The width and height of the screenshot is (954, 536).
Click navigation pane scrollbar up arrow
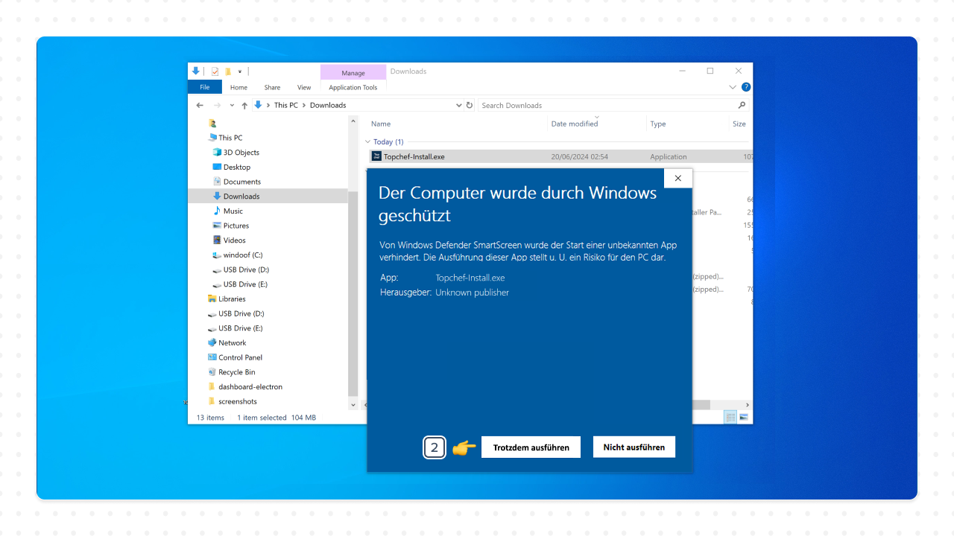coord(353,120)
